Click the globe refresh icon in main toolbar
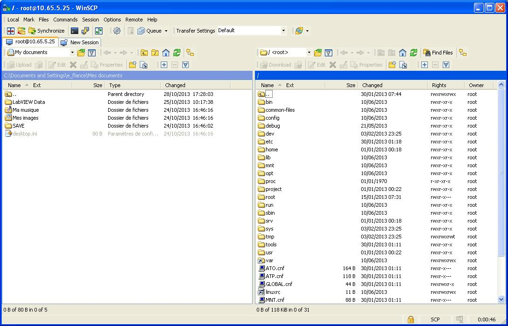This screenshot has height=326, width=508. pyautogui.click(x=299, y=31)
